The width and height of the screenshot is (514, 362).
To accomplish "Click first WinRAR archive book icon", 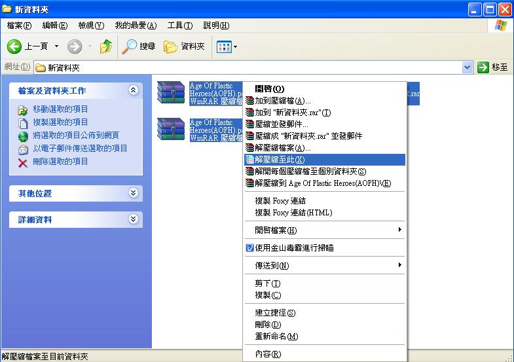I will 171,92.
